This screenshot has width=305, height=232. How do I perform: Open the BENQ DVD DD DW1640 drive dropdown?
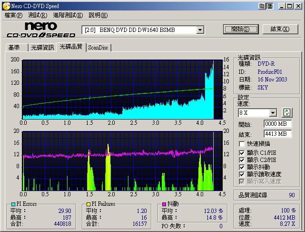(x=200, y=30)
